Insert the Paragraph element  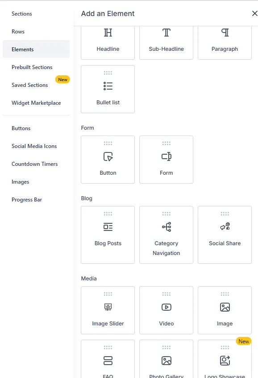(x=225, y=43)
